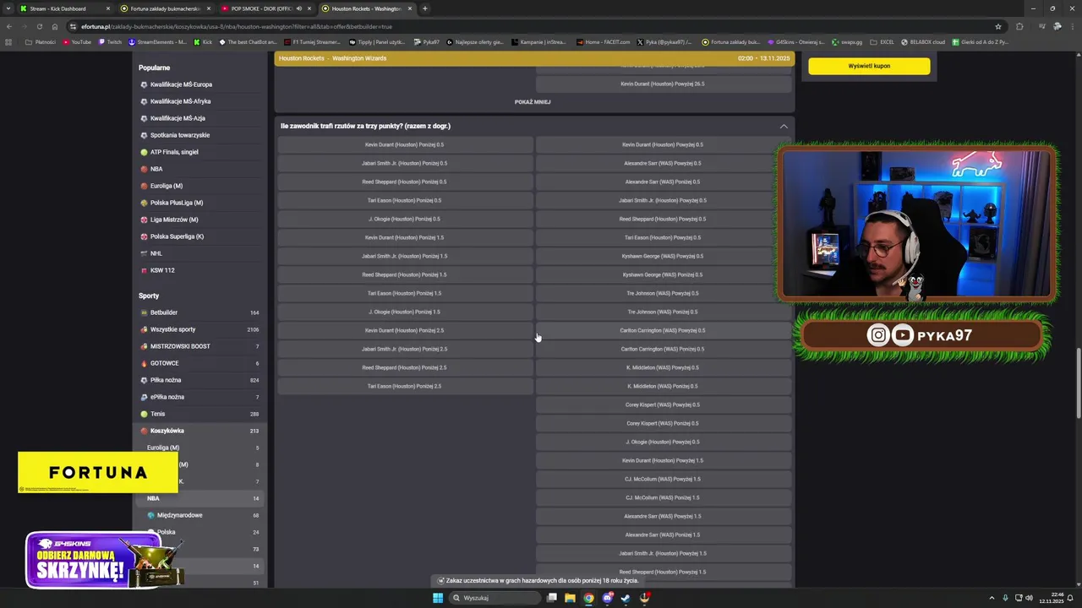Open the YouTube bookmark

77,41
